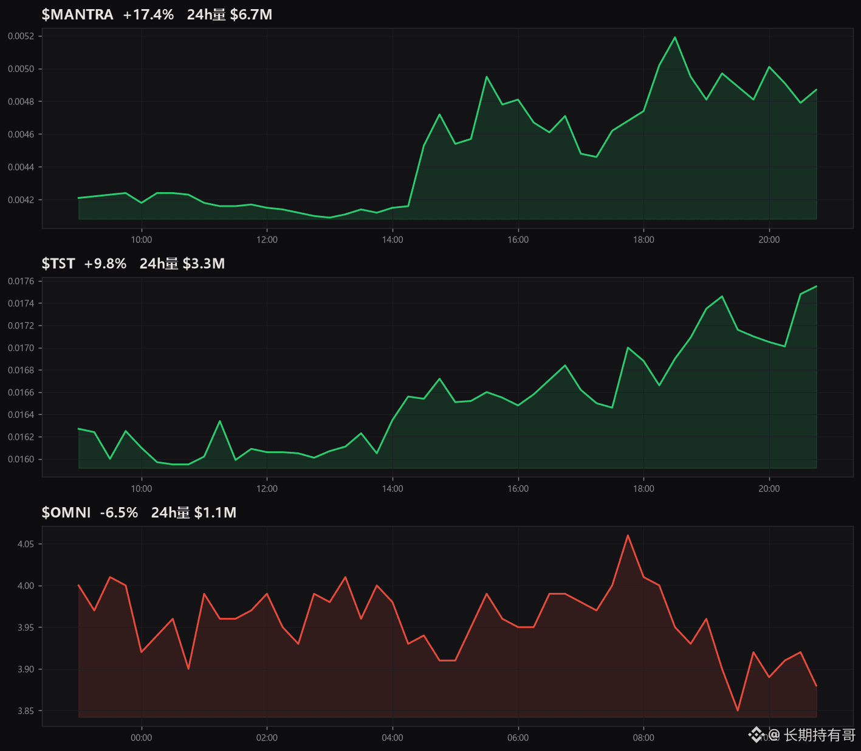
Task: Select the 4.05 y-axis label
Action: click(x=26, y=544)
